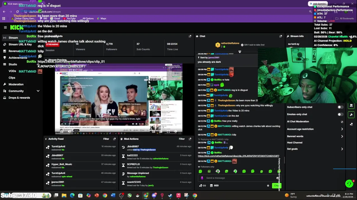The height and width of the screenshot is (200, 357).
Task: Open Snipping Tool from the taskbar
Action: 187,196
